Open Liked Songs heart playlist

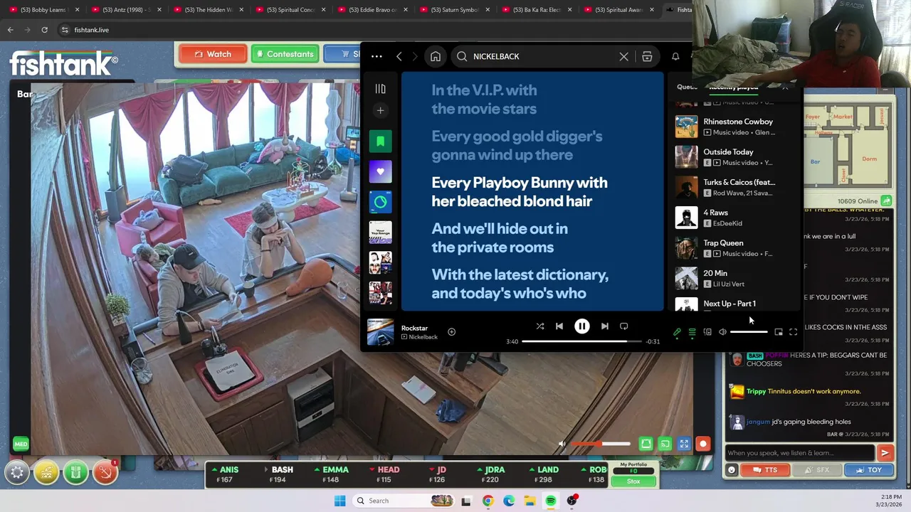click(380, 171)
